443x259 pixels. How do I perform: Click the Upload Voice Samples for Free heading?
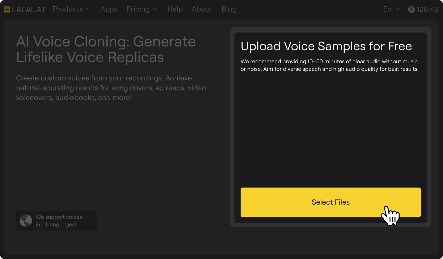326,46
